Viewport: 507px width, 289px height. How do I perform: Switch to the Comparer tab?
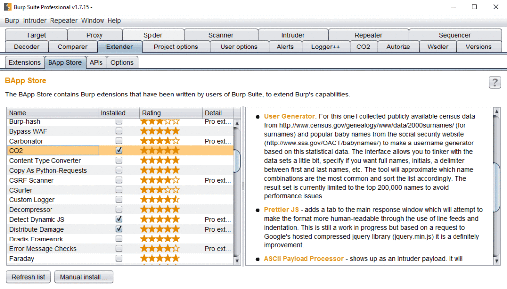coord(73,47)
